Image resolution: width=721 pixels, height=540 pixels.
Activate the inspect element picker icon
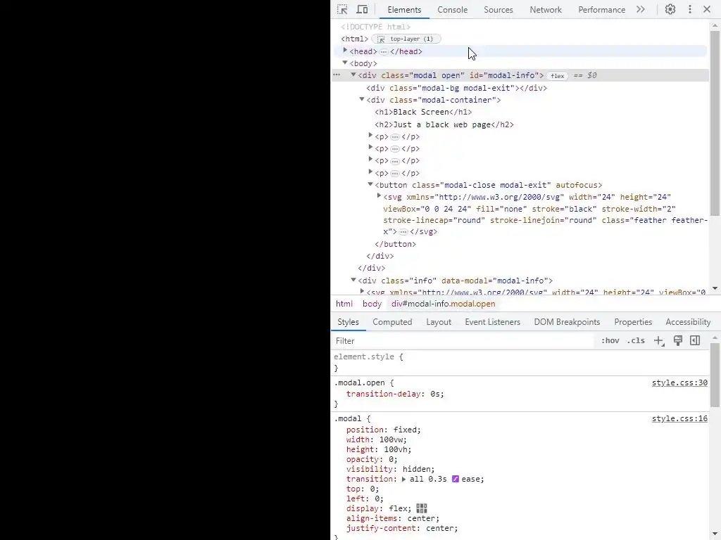pyautogui.click(x=342, y=9)
